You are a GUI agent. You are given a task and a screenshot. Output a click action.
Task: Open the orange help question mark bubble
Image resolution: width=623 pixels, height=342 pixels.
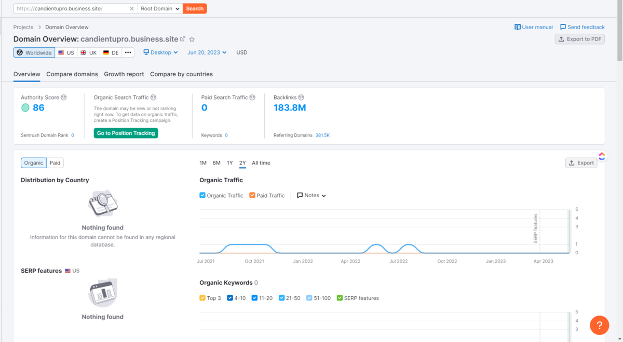(x=600, y=325)
